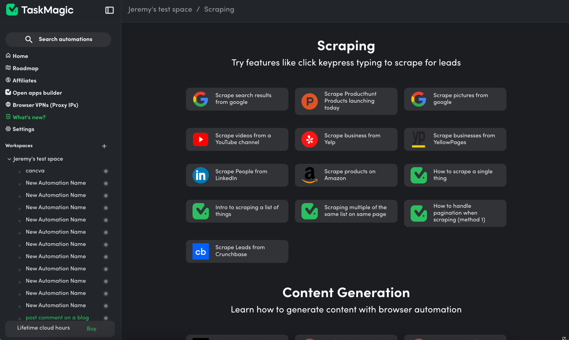
Task: Click the Scraping breadcrumb
Action: 219,9
